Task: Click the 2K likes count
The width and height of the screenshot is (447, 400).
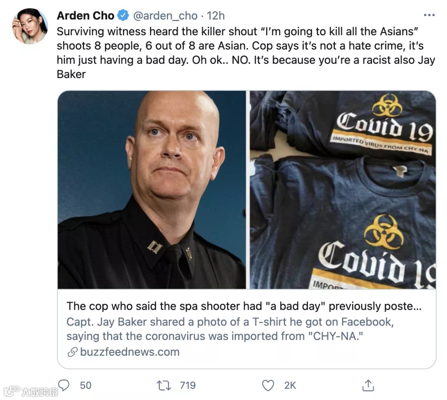Action: [x=290, y=386]
